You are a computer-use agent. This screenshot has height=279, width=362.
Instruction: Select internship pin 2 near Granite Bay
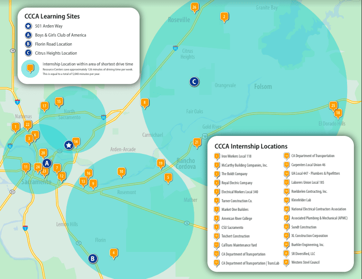tap(224, 17)
